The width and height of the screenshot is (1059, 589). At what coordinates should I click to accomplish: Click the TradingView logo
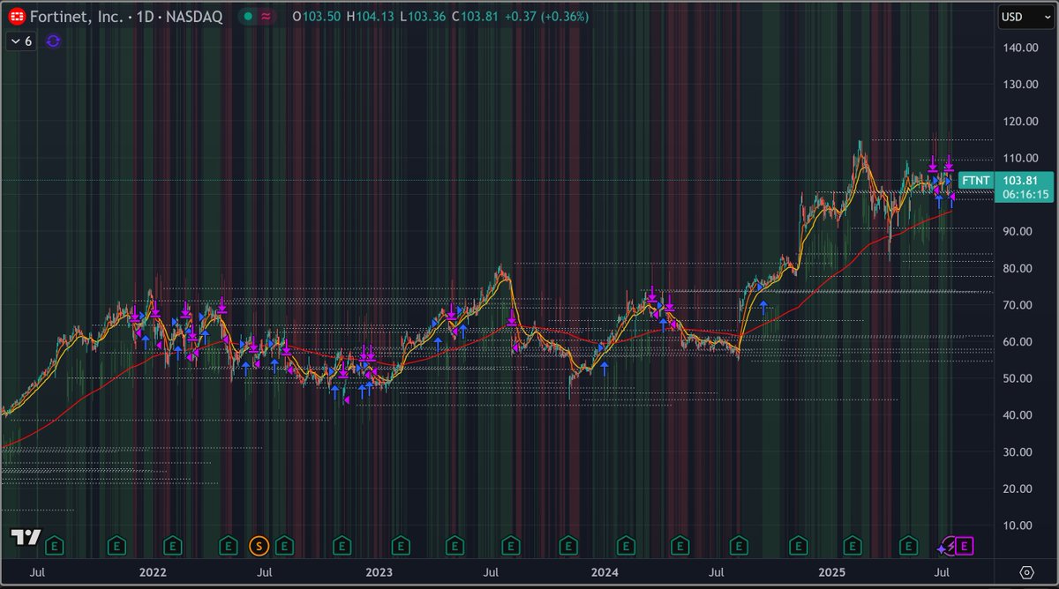(26, 538)
